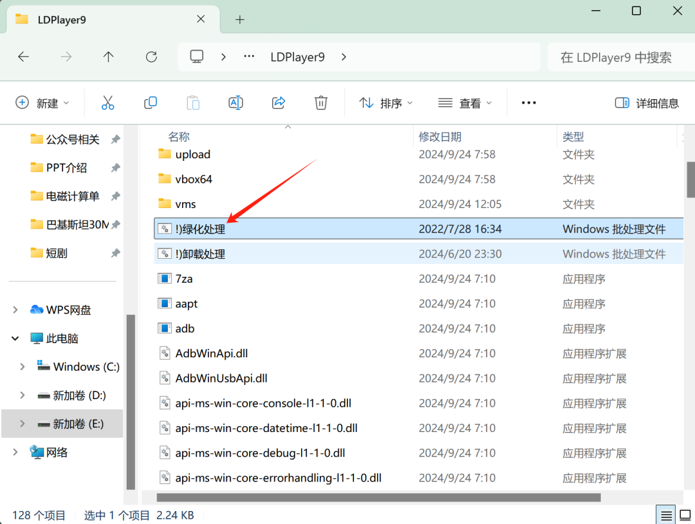The width and height of the screenshot is (695, 524).
Task: Click the file list vertical scrollbar
Action: [690, 180]
